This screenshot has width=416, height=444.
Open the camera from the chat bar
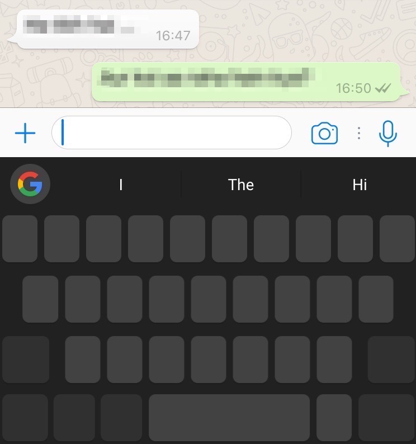324,133
